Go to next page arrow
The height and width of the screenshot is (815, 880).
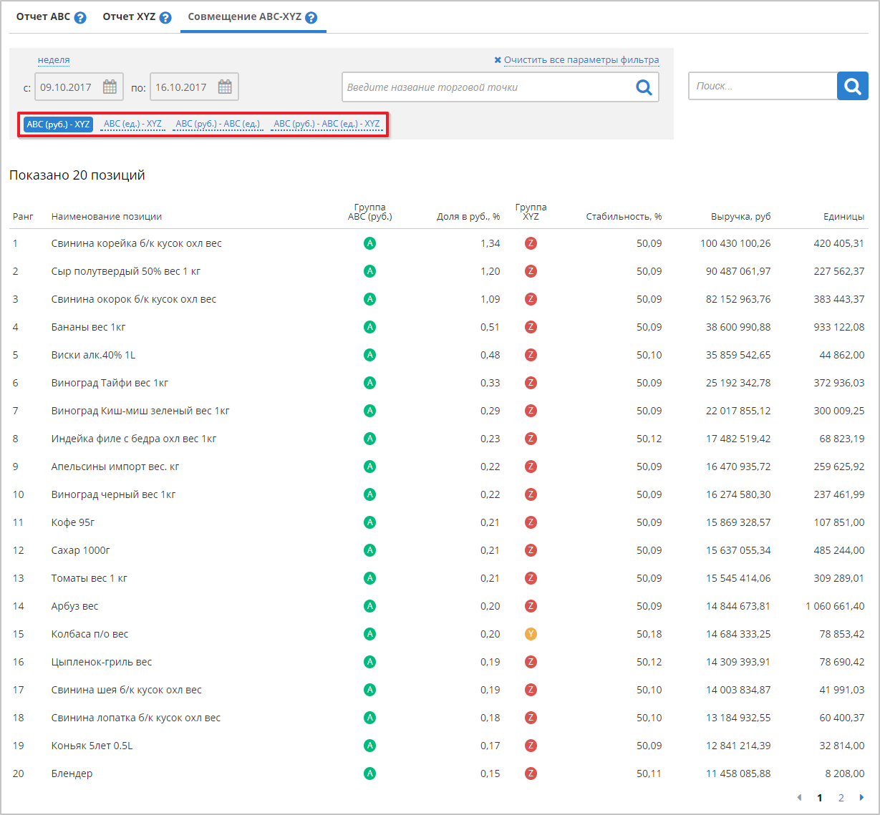click(x=861, y=798)
